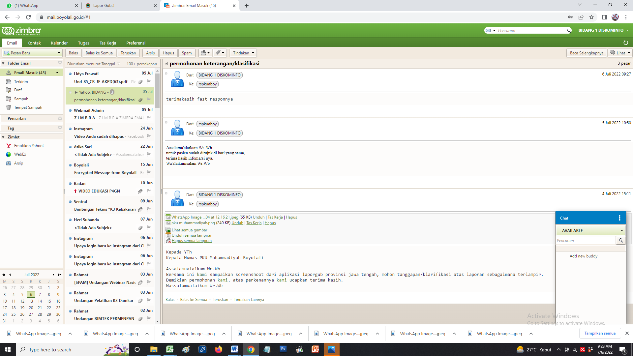Click Tampilkan semua in downloads bar
The image size is (633, 356).
[x=600, y=333]
